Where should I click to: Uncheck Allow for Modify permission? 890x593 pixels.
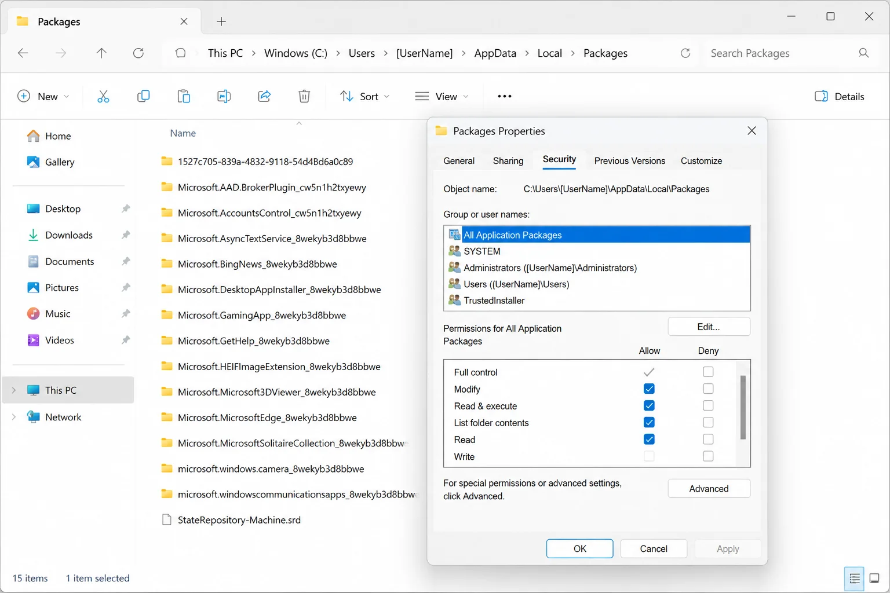[x=649, y=389]
